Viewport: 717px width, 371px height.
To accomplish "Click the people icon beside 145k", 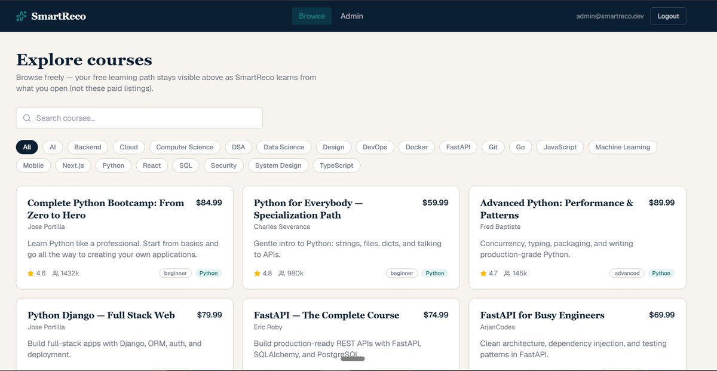I will pos(507,274).
